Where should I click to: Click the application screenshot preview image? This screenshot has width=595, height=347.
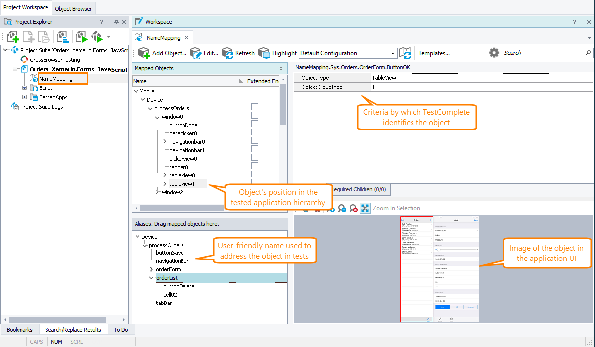[439, 269]
